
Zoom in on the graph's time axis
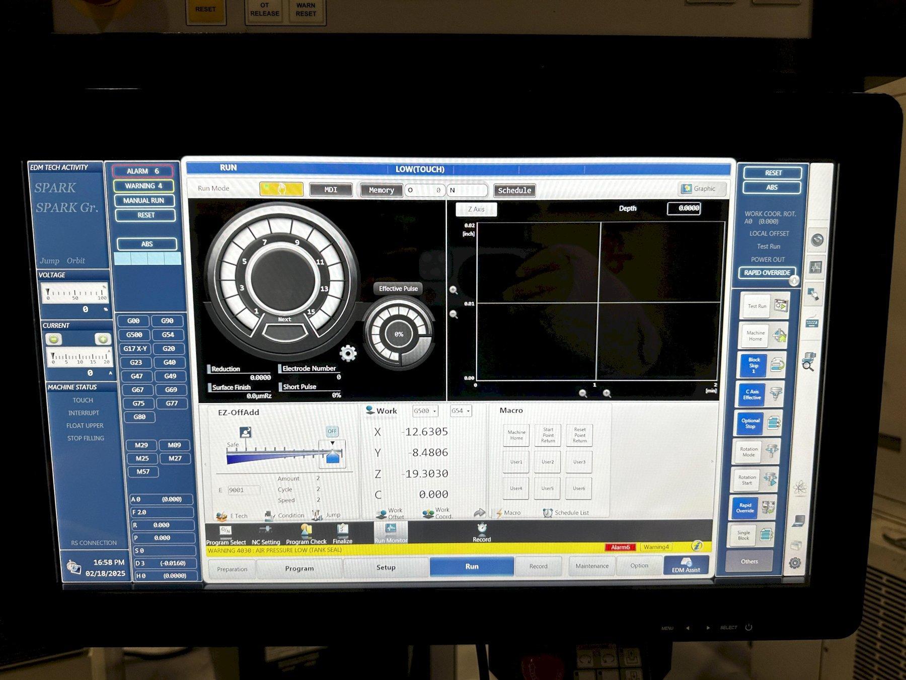click(x=607, y=393)
